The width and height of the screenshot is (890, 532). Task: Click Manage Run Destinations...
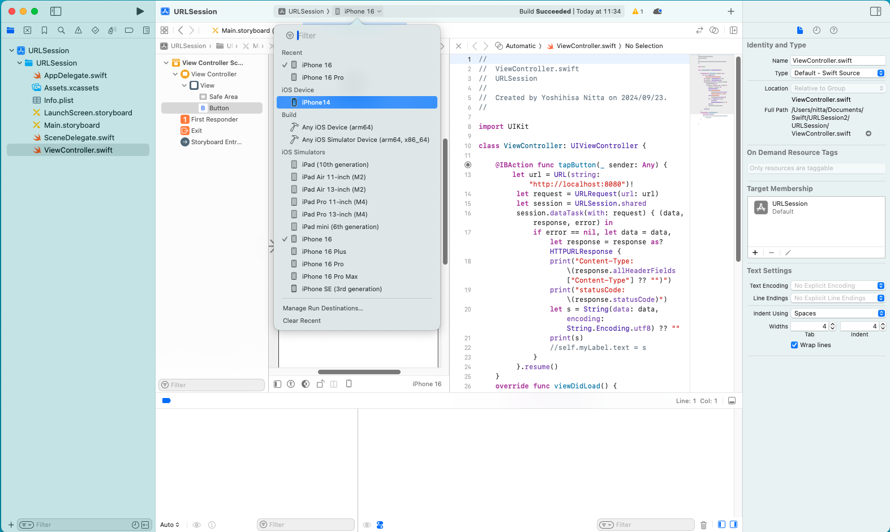pos(323,308)
